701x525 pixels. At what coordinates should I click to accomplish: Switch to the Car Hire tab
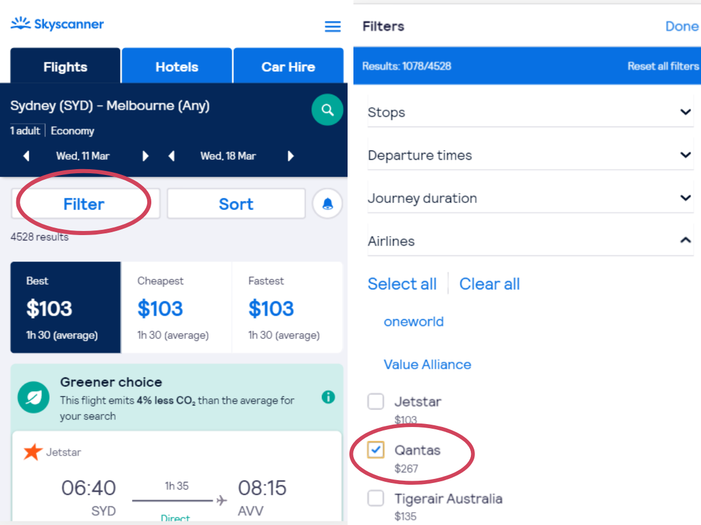pos(288,66)
